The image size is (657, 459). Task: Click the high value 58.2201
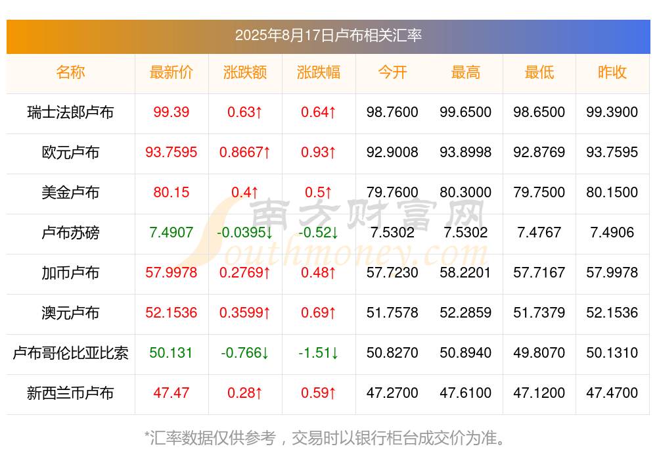(466, 273)
